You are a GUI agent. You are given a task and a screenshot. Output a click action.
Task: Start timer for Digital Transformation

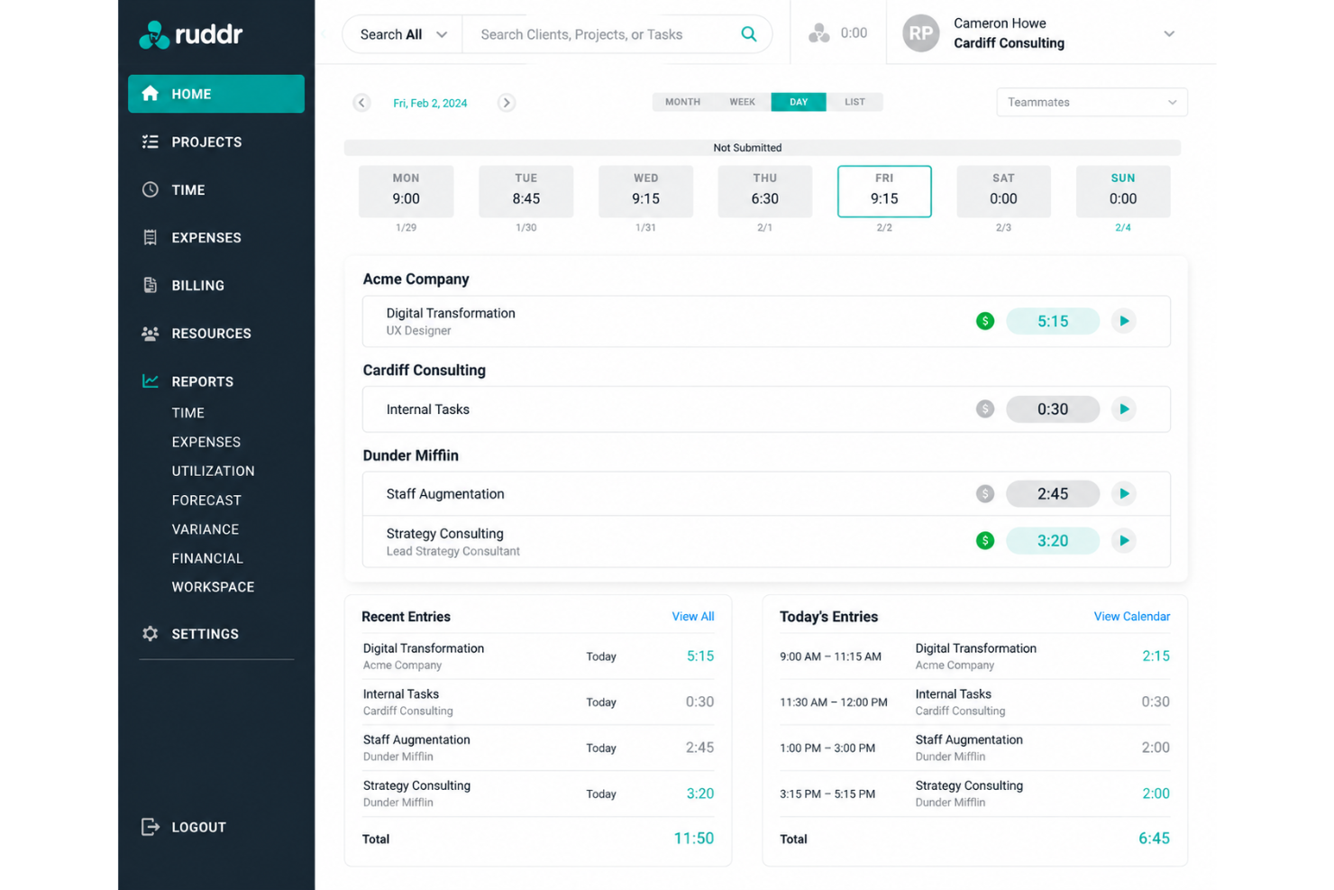(x=1124, y=321)
